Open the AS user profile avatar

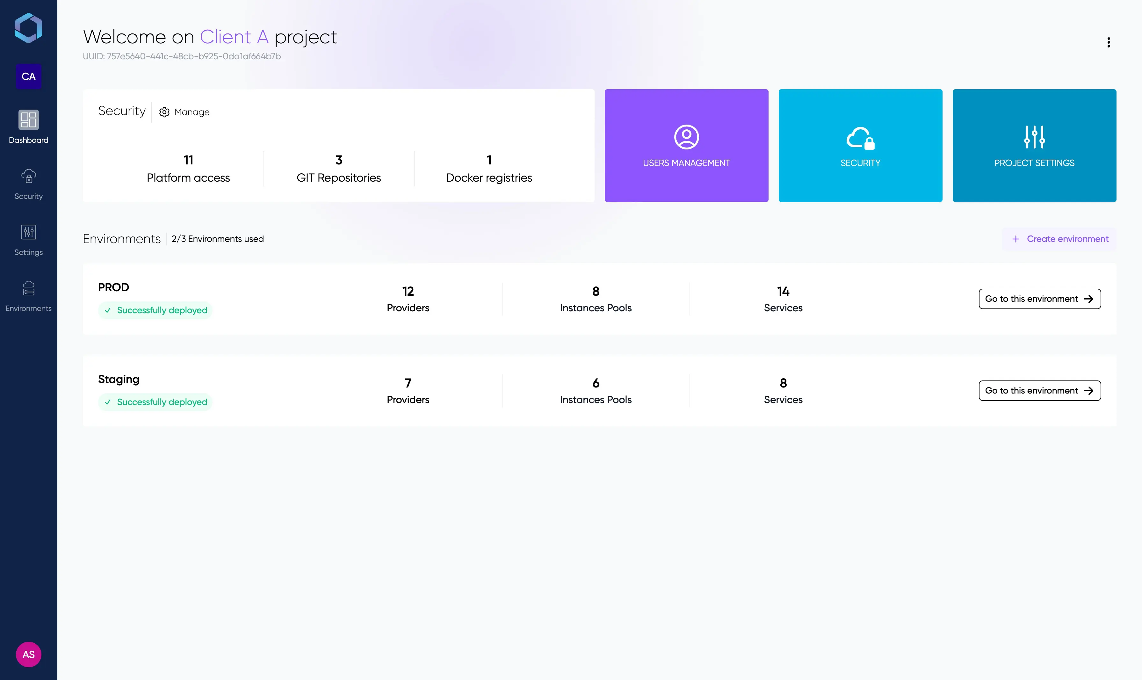coord(28,654)
